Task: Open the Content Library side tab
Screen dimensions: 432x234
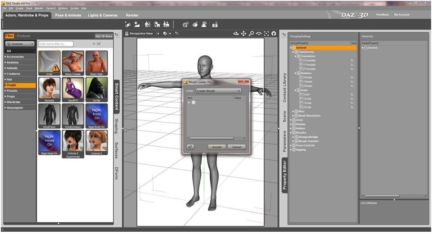Action: 285,88
